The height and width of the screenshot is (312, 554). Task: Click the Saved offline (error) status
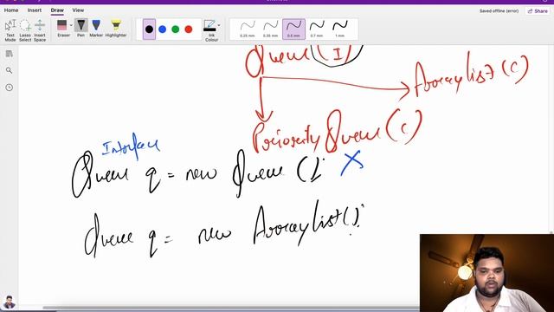coord(499,11)
